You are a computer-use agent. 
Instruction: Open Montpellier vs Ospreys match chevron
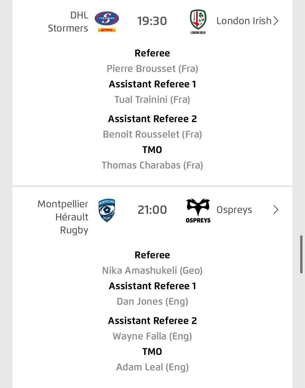pos(276,210)
